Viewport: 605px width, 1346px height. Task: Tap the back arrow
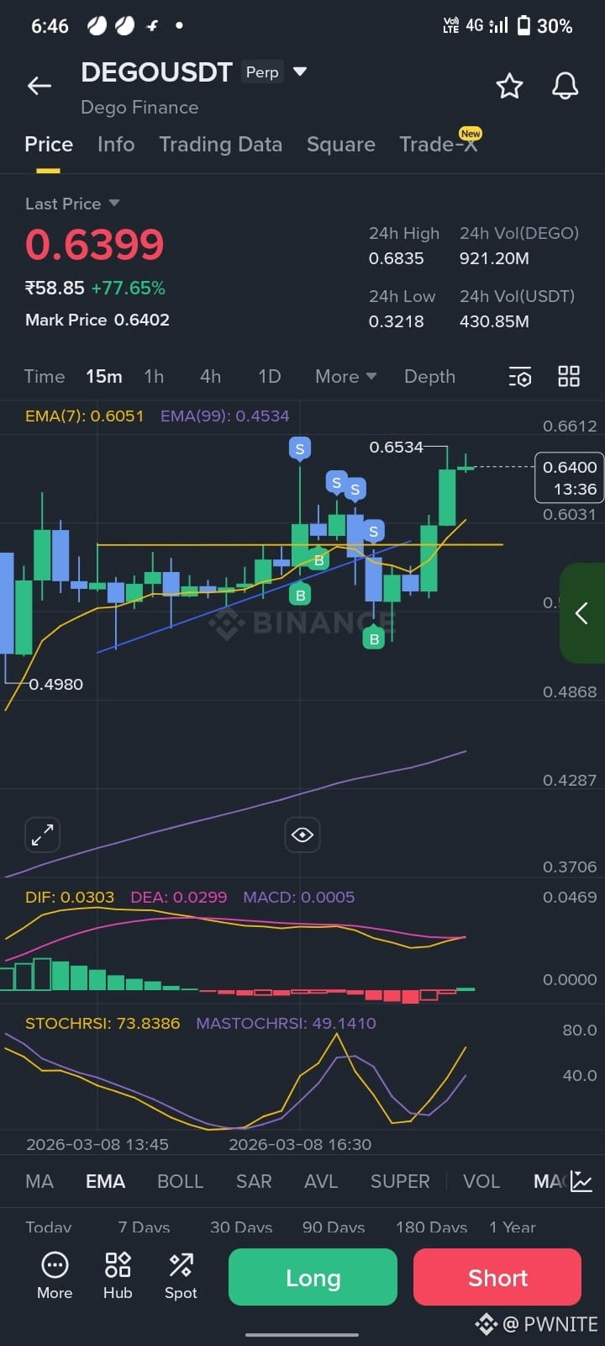tap(39, 86)
